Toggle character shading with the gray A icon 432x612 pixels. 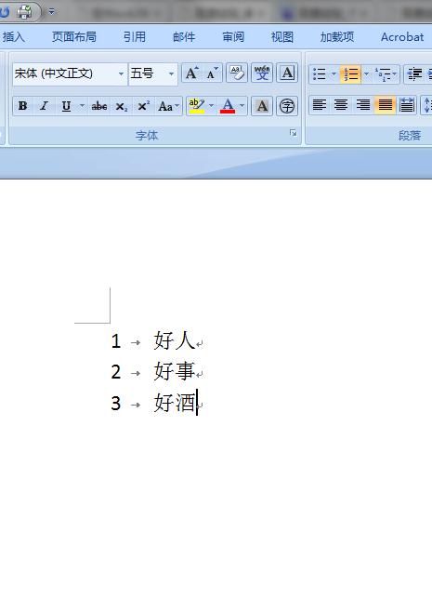(262, 106)
